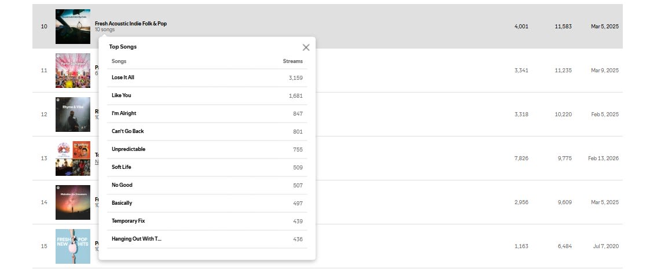Click the four-album collage playlist cover
This screenshot has height=273, width=657.
73,158
